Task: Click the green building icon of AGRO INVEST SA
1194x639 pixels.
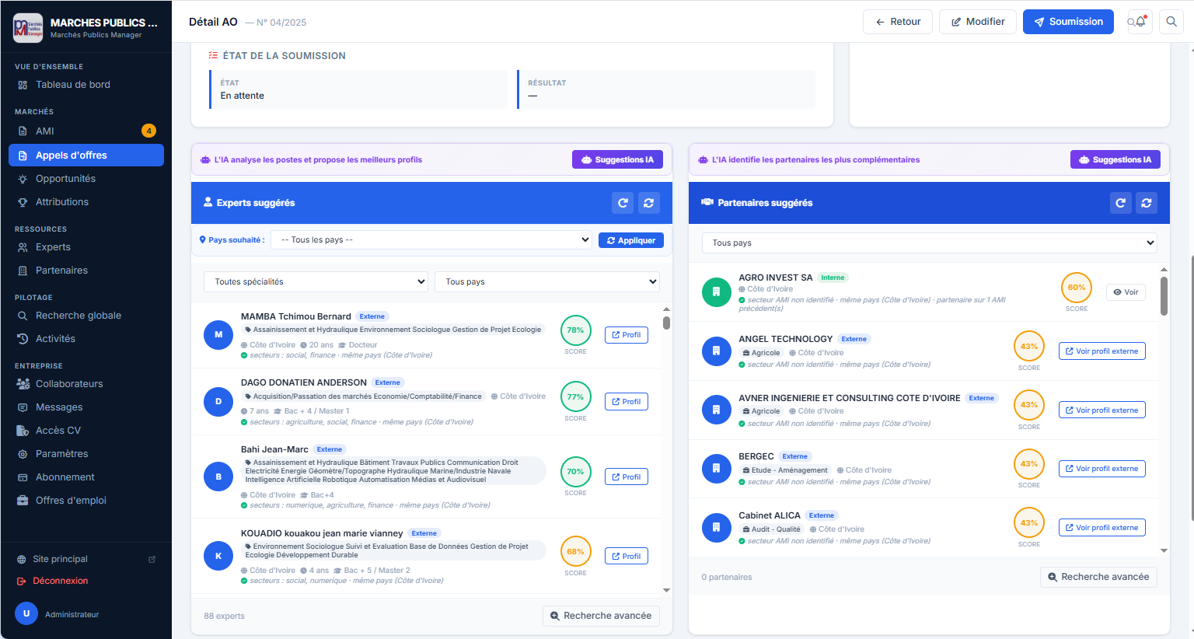Action: [717, 292]
